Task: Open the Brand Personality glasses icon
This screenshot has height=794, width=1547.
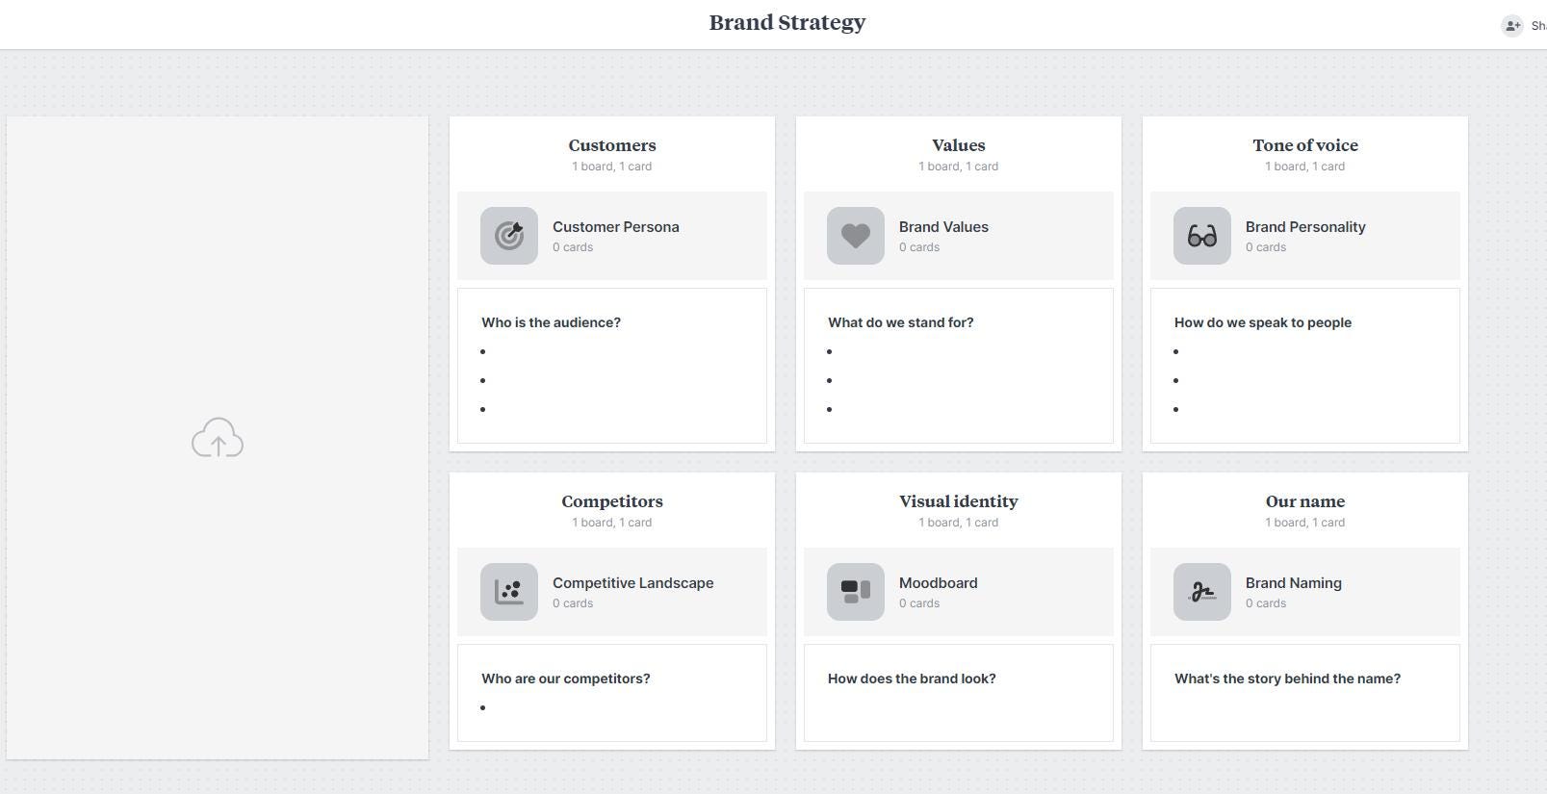Action: point(1202,236)
